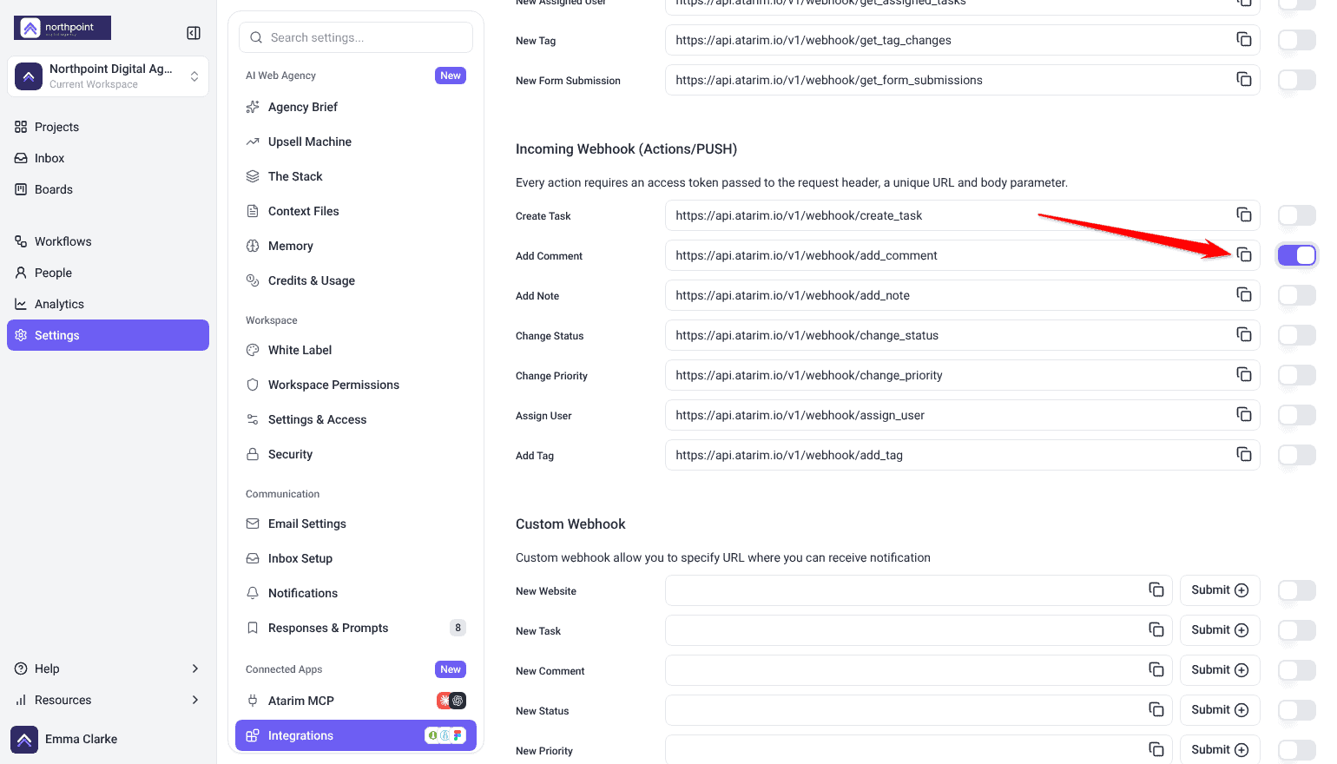Copy the get_form_submissions webhook URL
Image resolution: width=1337 pixels, height=764 pixels.
coord(1243,79)
